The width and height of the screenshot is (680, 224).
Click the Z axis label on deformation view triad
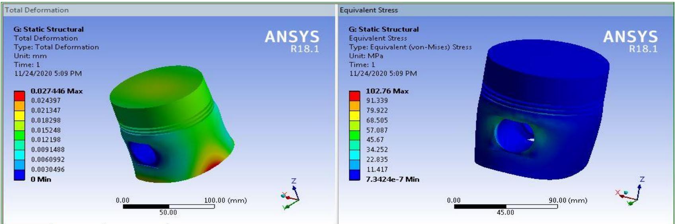click(294, 181)
